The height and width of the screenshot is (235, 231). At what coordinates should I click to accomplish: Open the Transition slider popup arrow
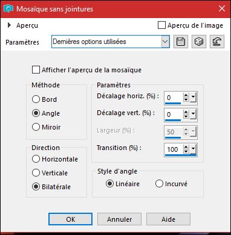(193, 149)
